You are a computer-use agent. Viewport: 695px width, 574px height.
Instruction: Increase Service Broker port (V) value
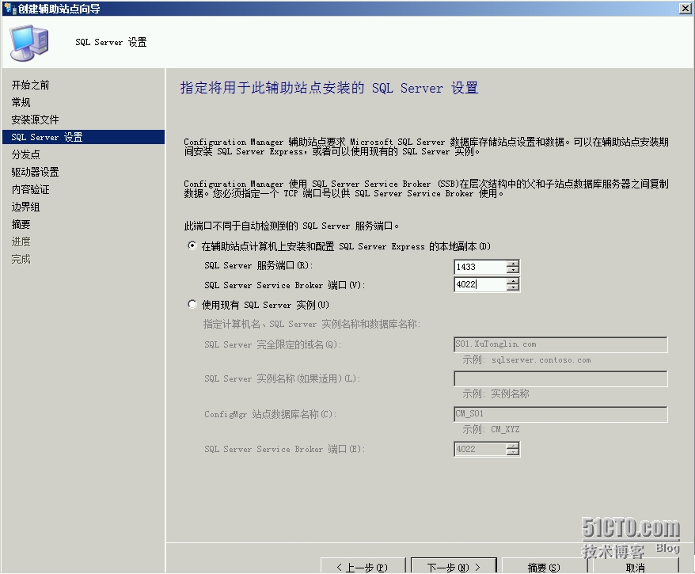[x=513, y=281]
